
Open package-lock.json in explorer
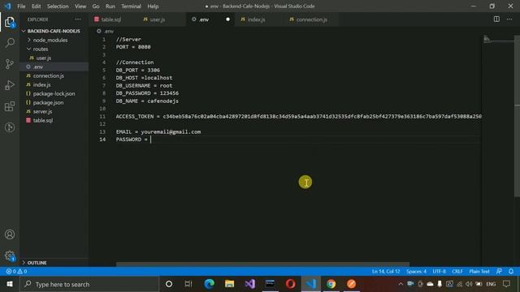tap(54, 94)
